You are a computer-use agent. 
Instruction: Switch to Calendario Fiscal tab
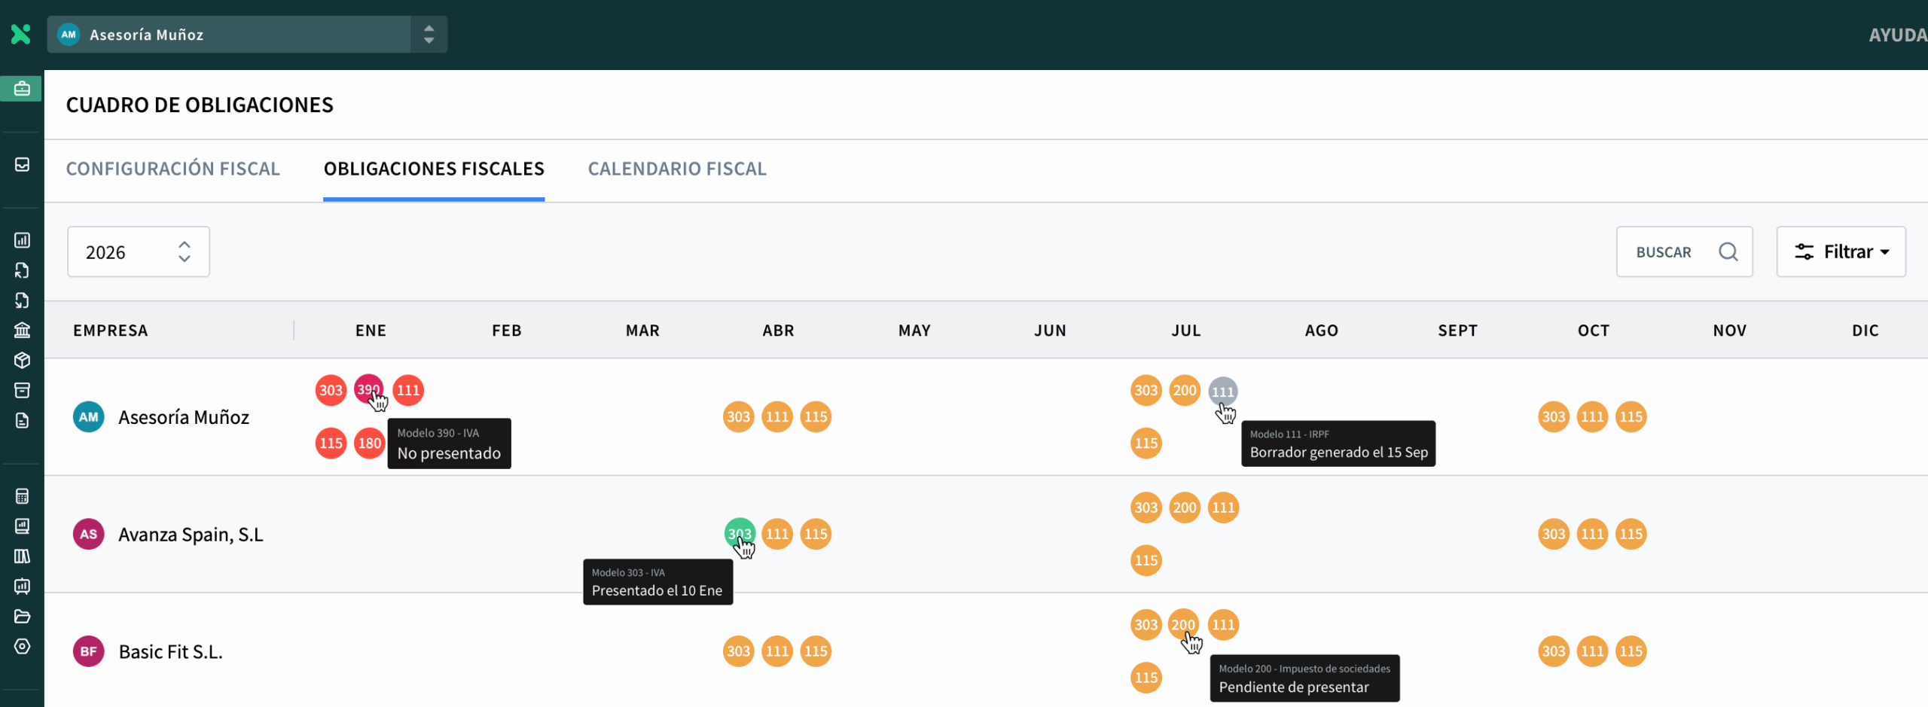click(x=676, y=169)
